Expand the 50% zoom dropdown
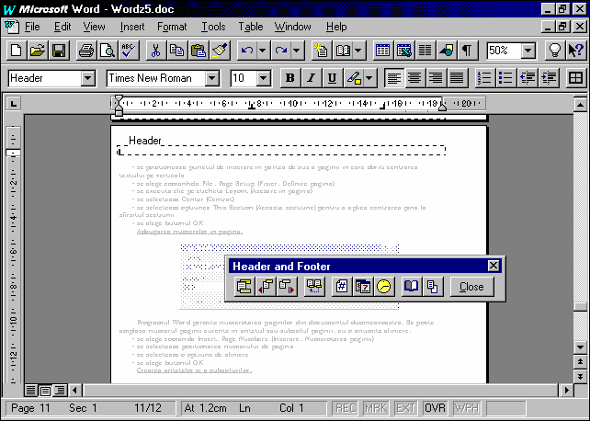This screenshot has width=590, height=421. (x=528, y=51)
